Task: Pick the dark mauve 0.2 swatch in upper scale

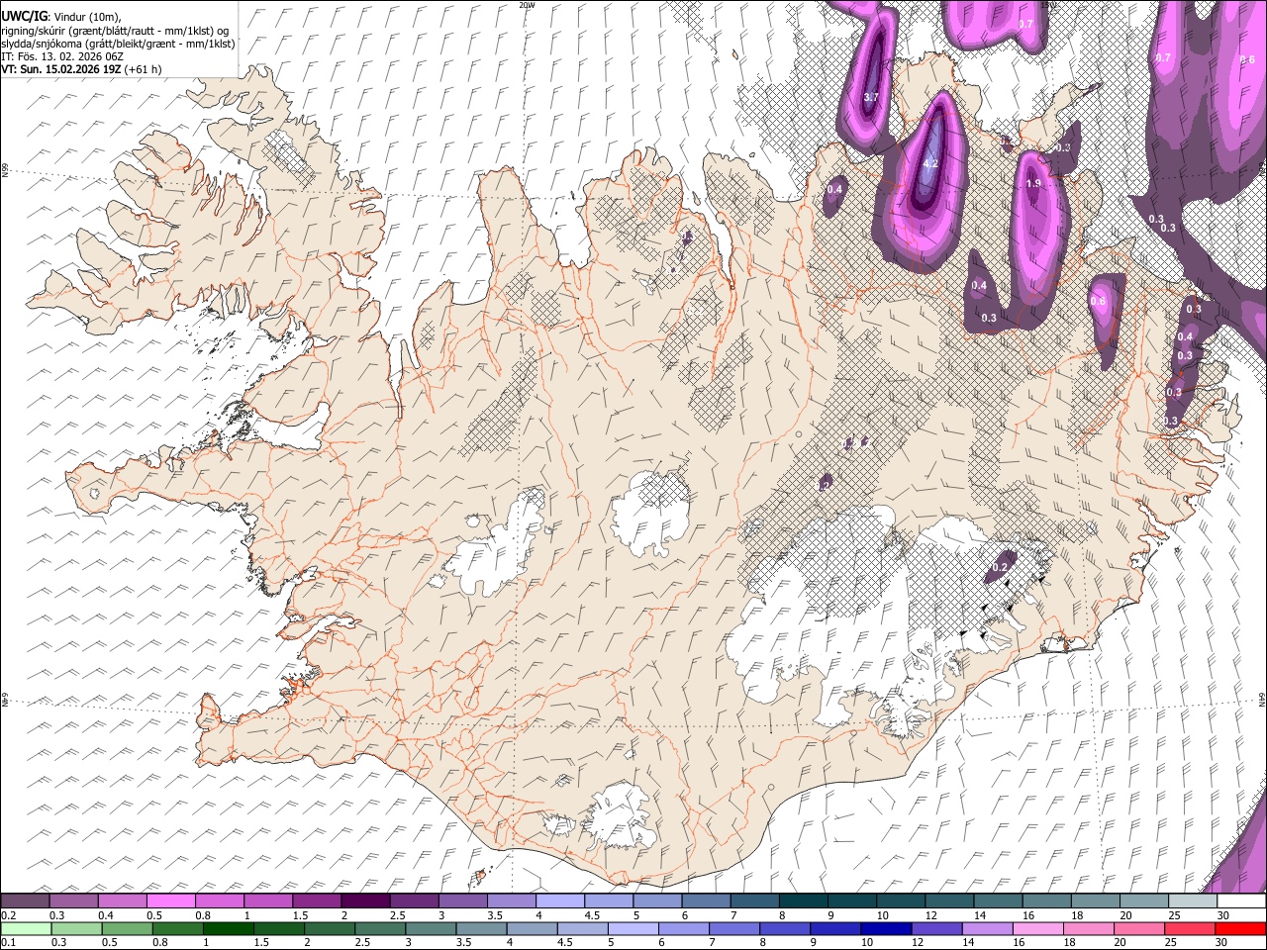Action: click(x=25, y=902)
